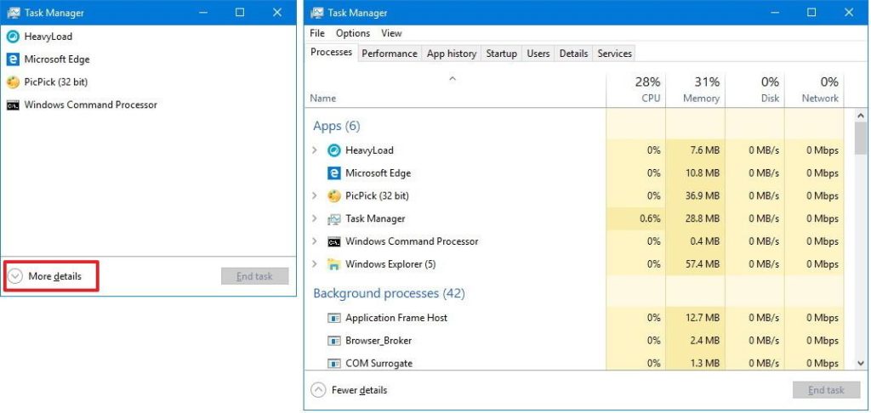The image size is (871, 413).
Task: Select the Microsoft Edge icon in the compact view
Action: 13,59
